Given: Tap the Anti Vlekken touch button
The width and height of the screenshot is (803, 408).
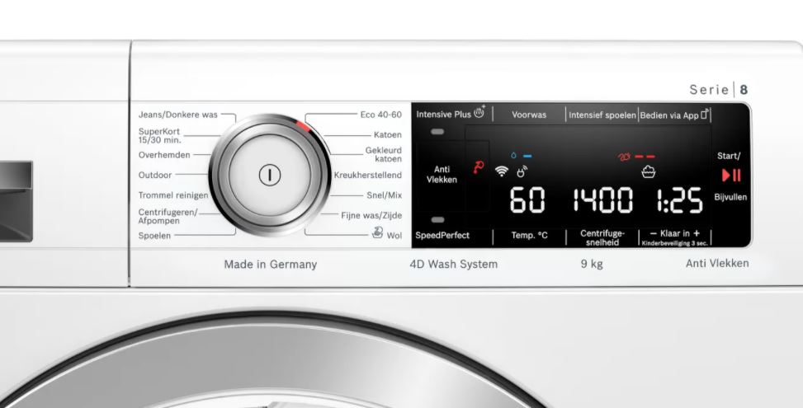Looking at the screenshot, I should [442, 175].
